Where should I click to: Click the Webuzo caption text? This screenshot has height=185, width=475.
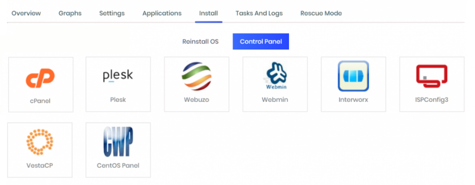pos(196,99)
